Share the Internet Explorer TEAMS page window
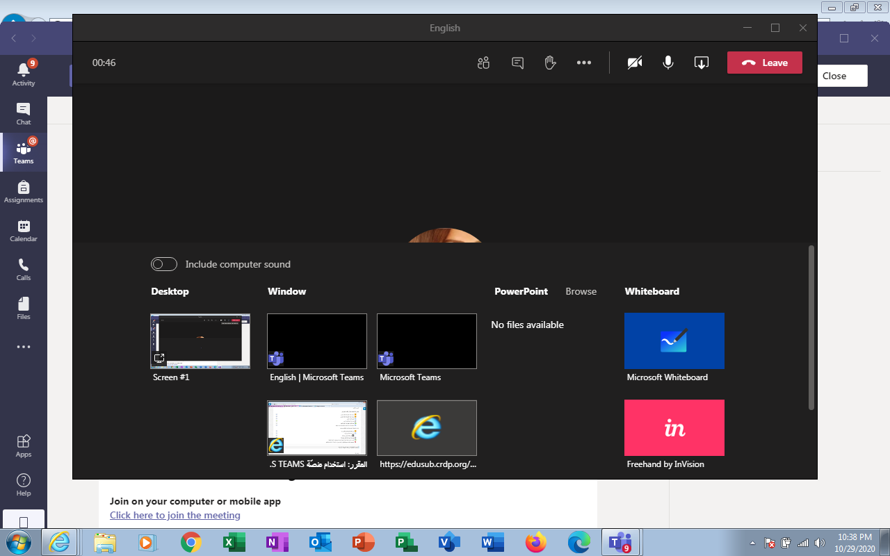The height and width of the screenshot is (556, 890). click(317, 427)
